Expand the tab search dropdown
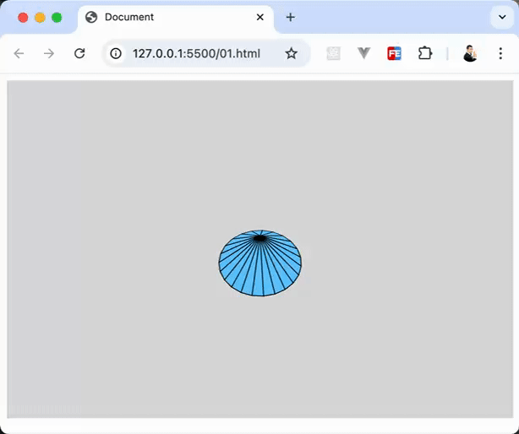Viewport: 519px width, 434px height. (x=502, y=17)
